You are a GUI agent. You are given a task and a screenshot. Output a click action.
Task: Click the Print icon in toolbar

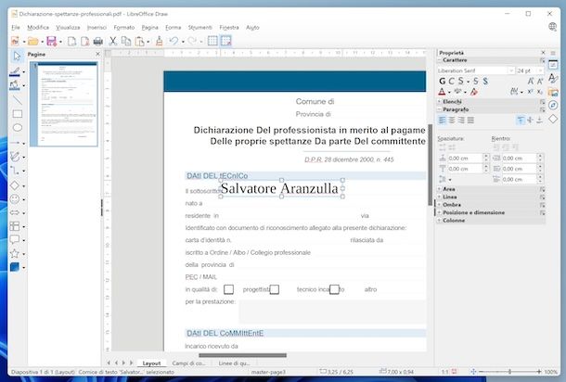pos(97,41)
